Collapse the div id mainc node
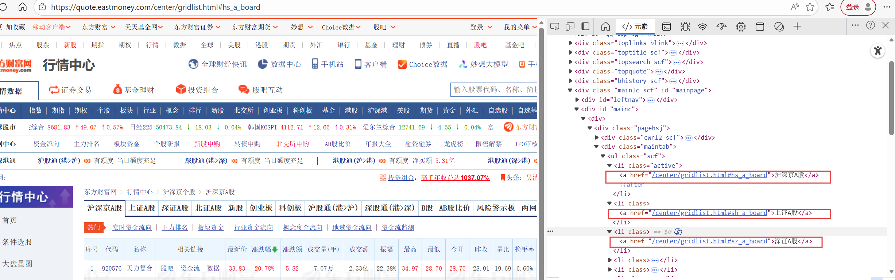Image resolution: width=895 pixels, height=280 pixels. tap(577, 109)
